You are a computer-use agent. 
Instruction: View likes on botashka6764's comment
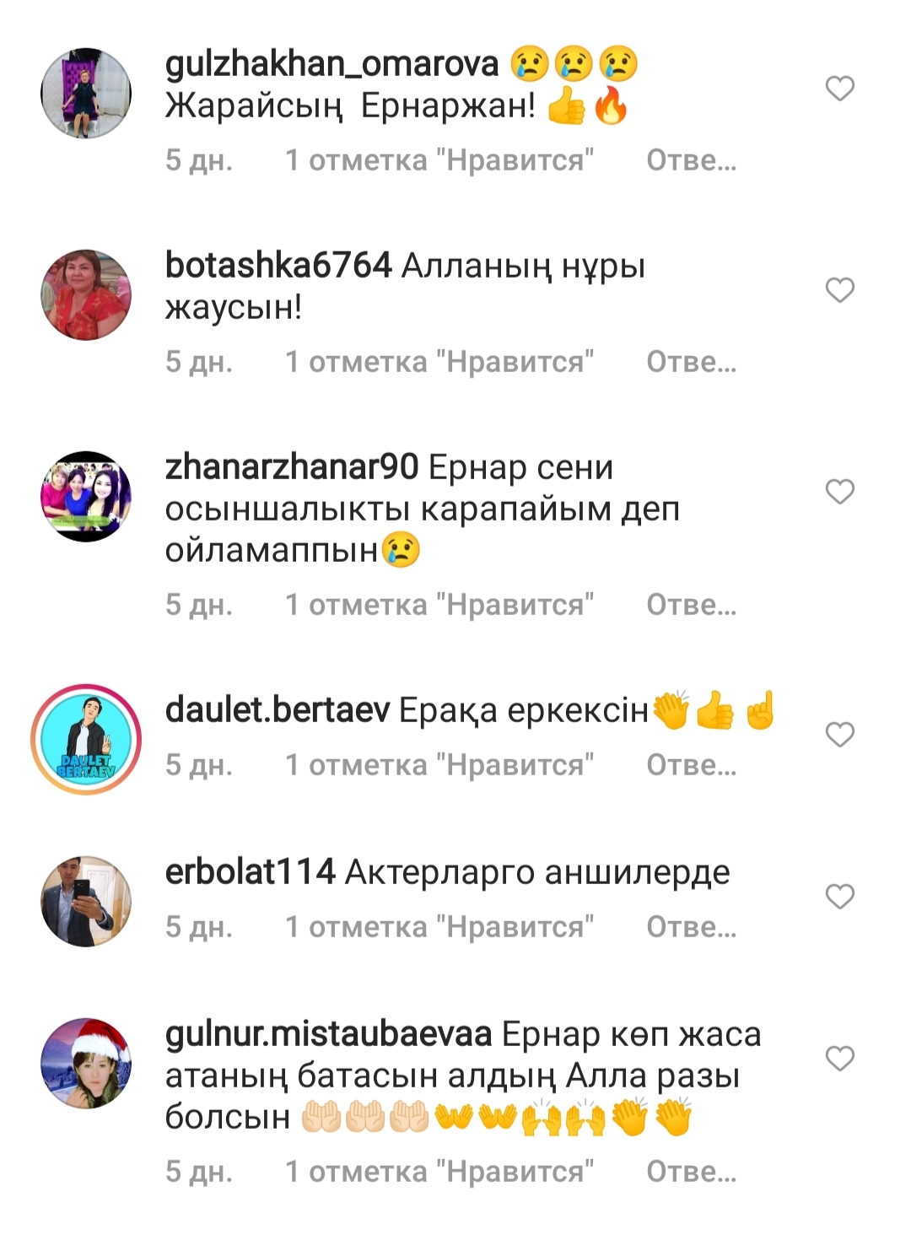pos(439,361)
